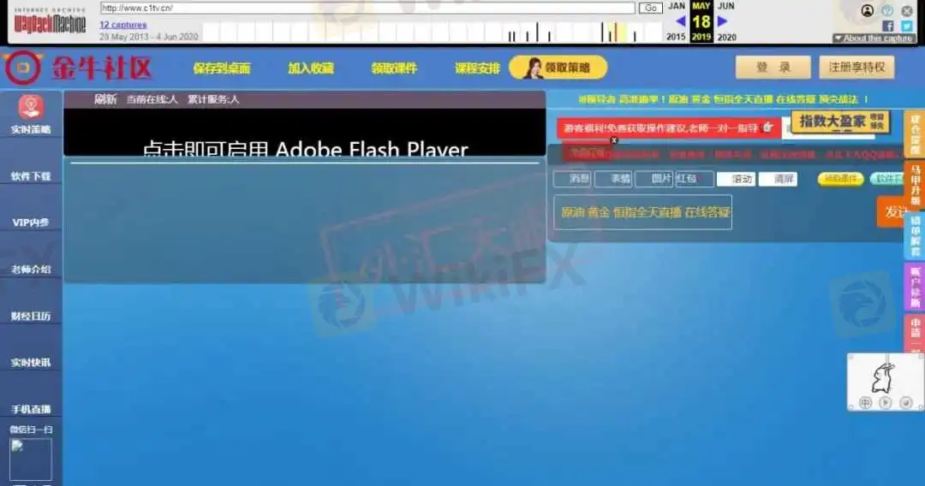Click the 刷新 refresh link
Image resolution: width=925 pixels, height=486 pixels.
coord(105,99)
